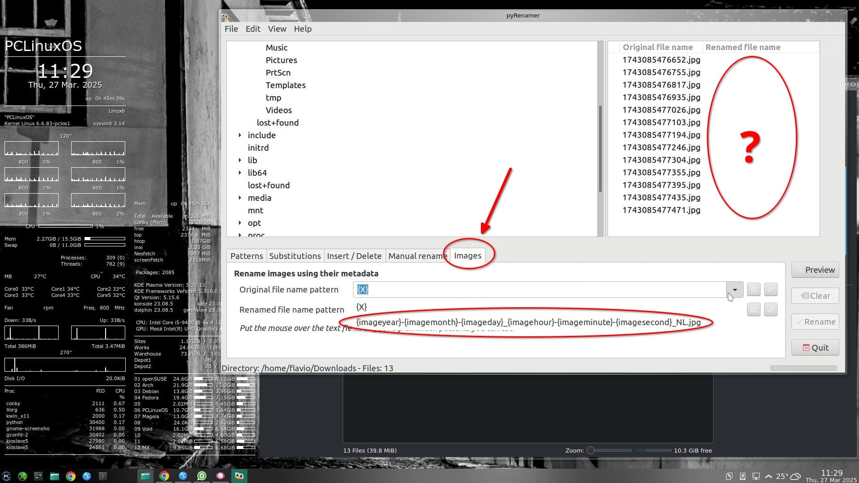The height and width of the screenshot is (483, 859).
Task: Click the edit icon beside original pattern field
Action: pos(770,289)
